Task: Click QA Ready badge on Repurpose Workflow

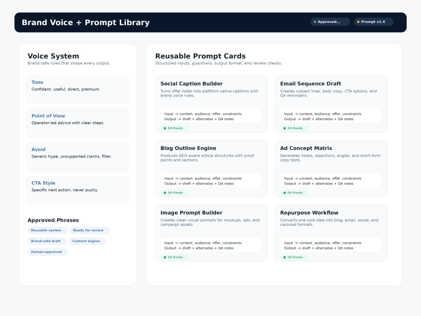Action: 295,257
